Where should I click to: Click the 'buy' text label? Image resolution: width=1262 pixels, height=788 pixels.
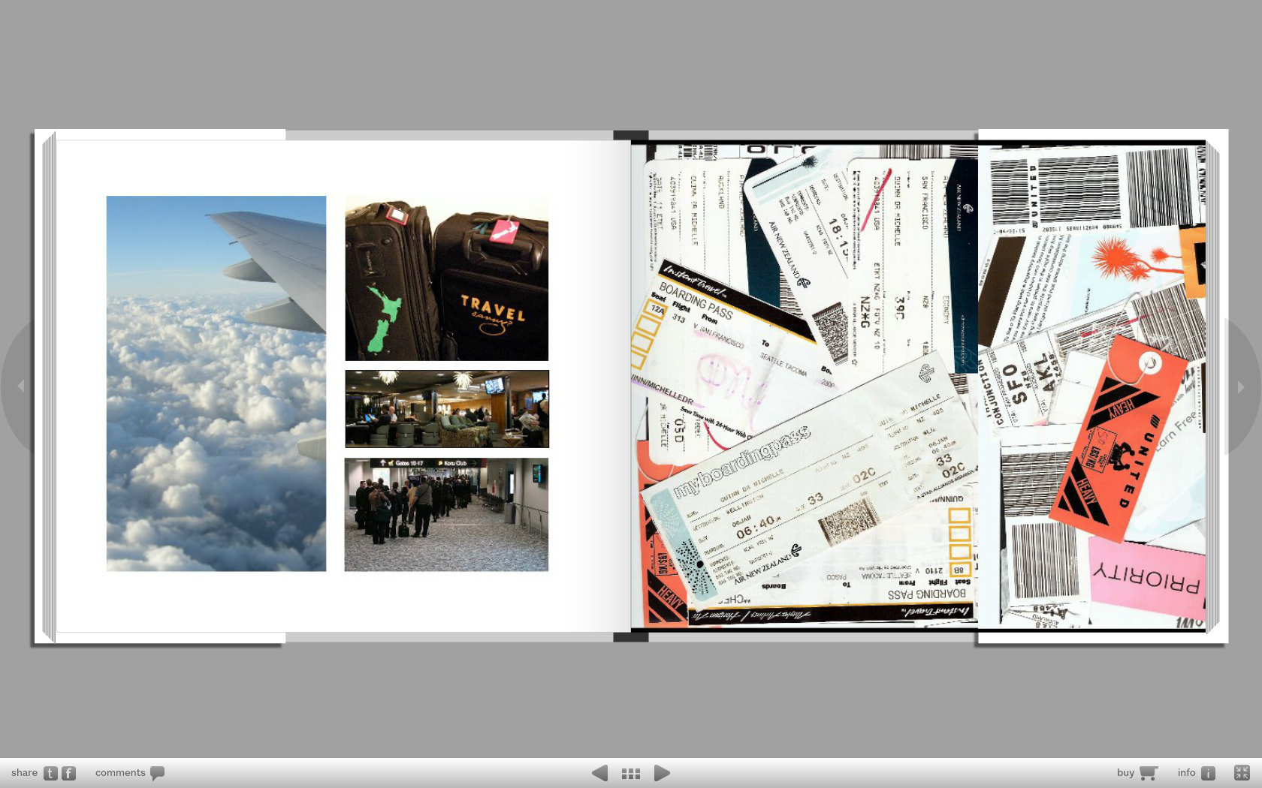coord(1125,773)
